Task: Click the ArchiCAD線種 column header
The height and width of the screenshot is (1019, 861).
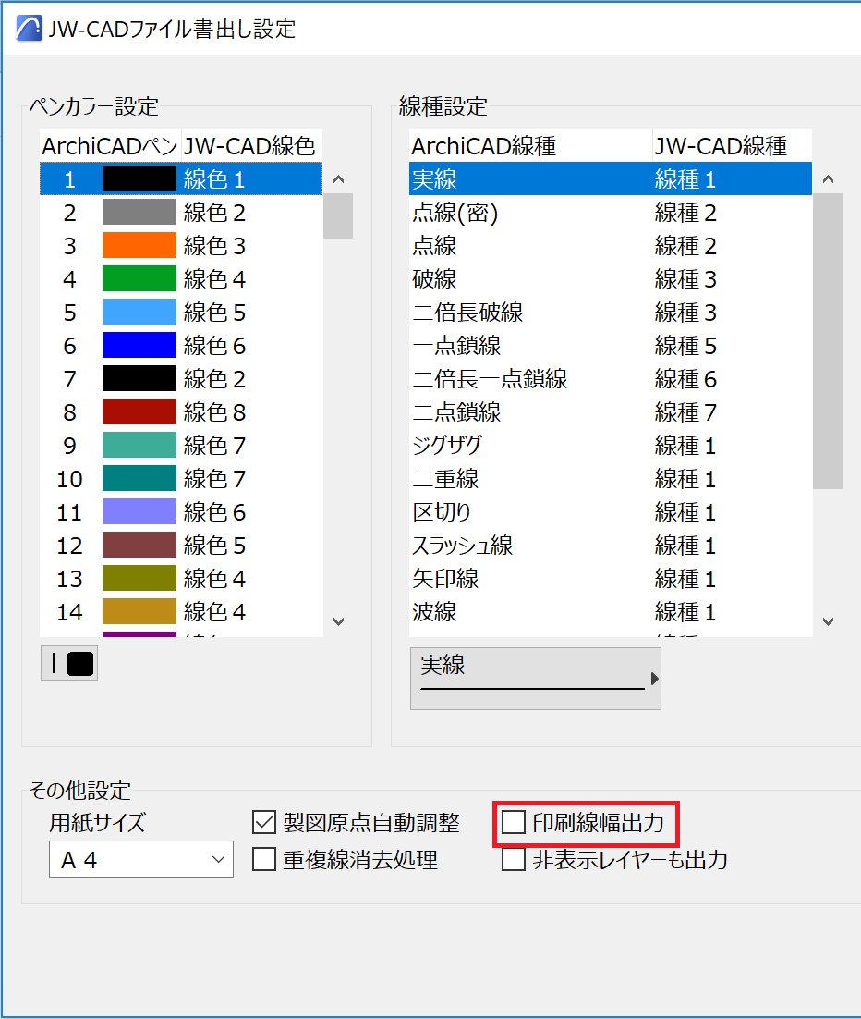Action: tap(530, 145)
